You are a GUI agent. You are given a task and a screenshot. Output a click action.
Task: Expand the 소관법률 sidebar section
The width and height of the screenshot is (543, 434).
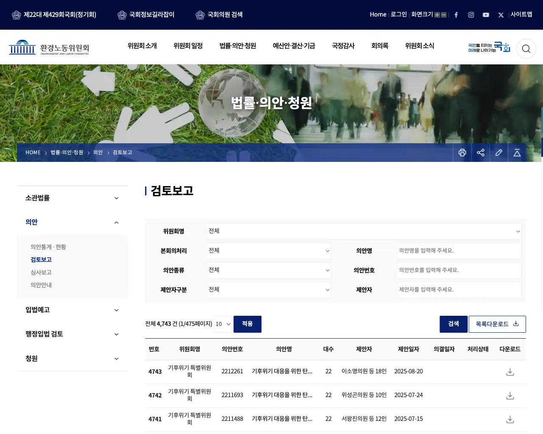(72, 198)
